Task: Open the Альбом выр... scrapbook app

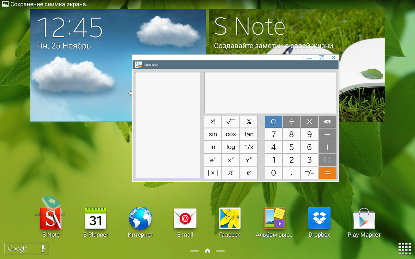Action: 275,218
